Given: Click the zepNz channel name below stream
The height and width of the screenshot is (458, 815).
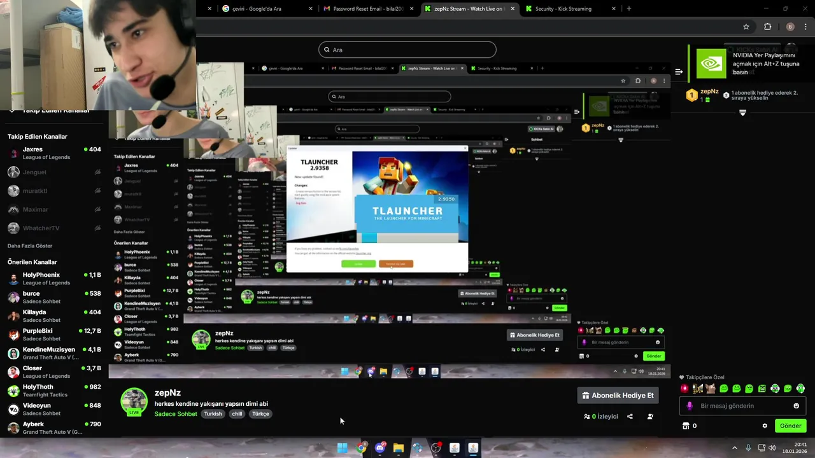Looking at the screenshot, I should (167, 393).
